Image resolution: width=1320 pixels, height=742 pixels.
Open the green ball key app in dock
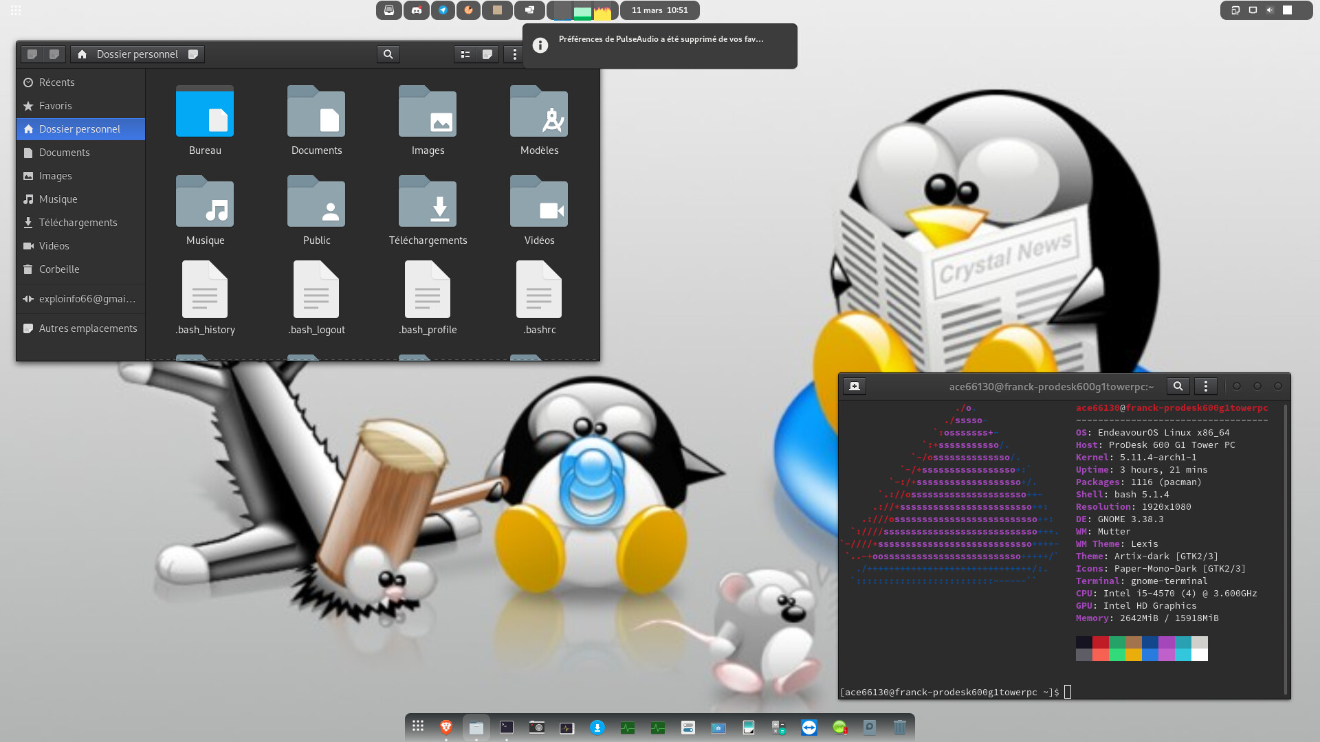click(839, 727)
